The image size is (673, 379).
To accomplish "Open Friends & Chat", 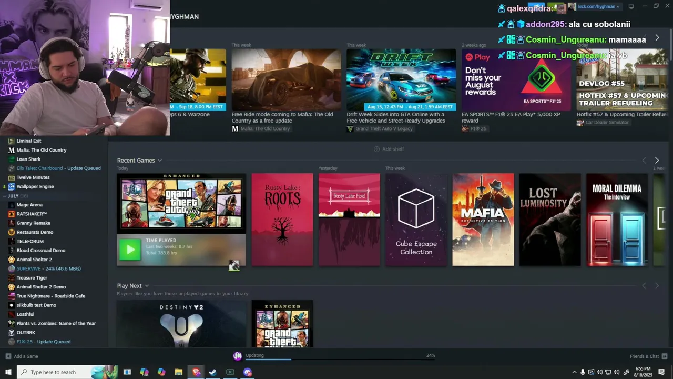I will tap(649, 356).
